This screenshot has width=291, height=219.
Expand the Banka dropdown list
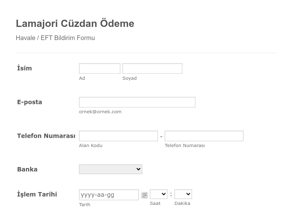pyautogui.click(x=110, y=169)
